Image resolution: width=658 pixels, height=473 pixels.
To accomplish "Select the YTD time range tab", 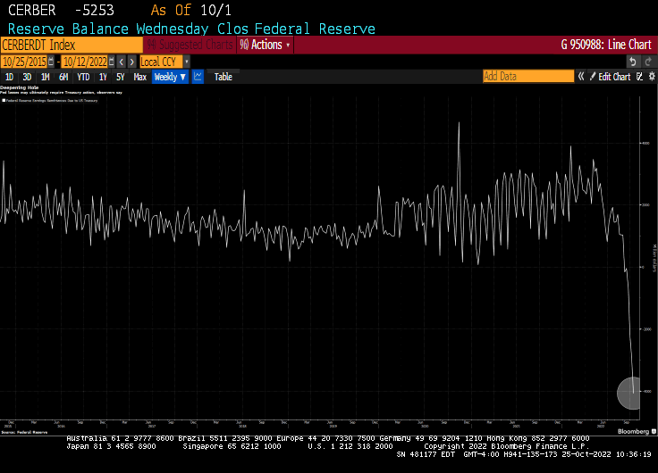I will (x=83, y=77).
